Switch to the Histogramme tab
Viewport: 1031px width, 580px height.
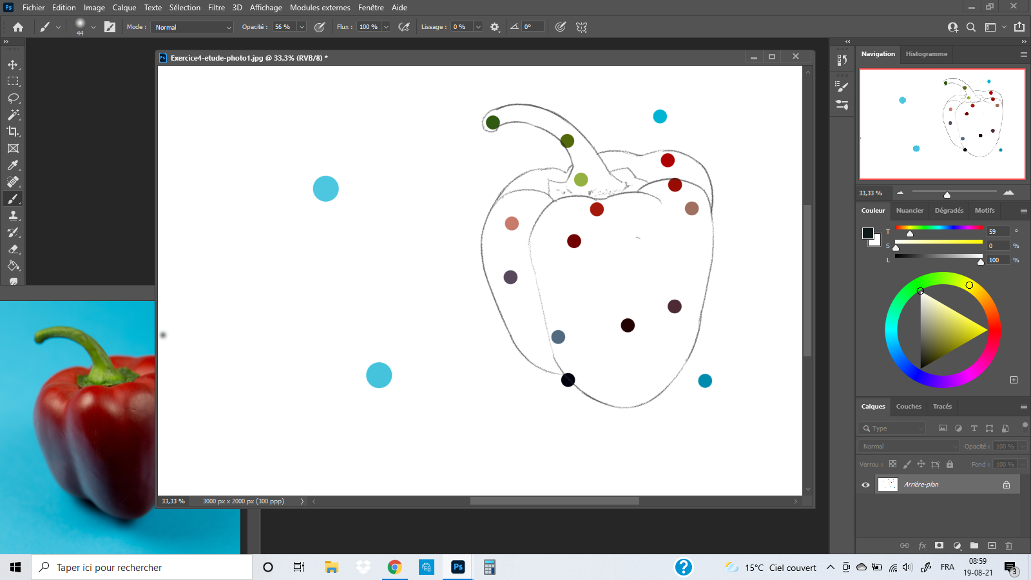point(926,54)
